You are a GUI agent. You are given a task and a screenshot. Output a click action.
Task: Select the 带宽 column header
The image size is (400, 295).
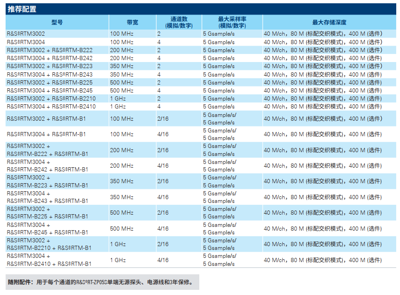(x=132, y=22)
